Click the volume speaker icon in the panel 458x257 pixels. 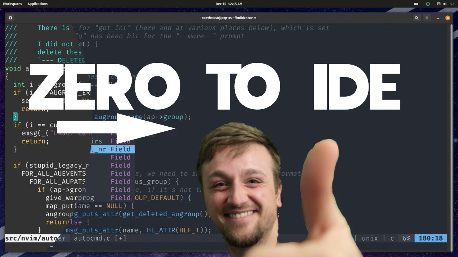pyautogui.click(x=445, y=4)
